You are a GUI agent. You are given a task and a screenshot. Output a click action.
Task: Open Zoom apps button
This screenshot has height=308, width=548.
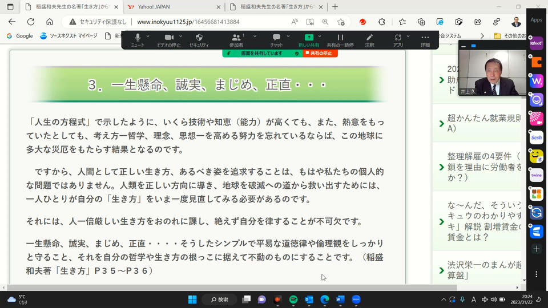pyautogui.click(x=398, y=40)
